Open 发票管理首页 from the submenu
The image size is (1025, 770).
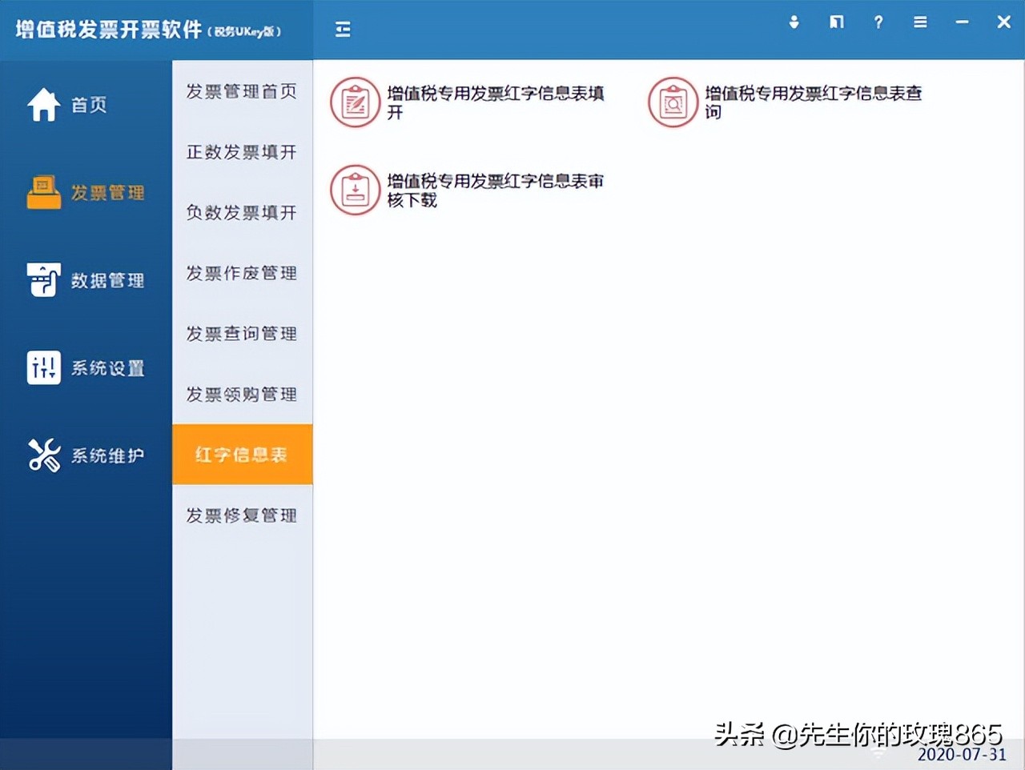point(242,91)
